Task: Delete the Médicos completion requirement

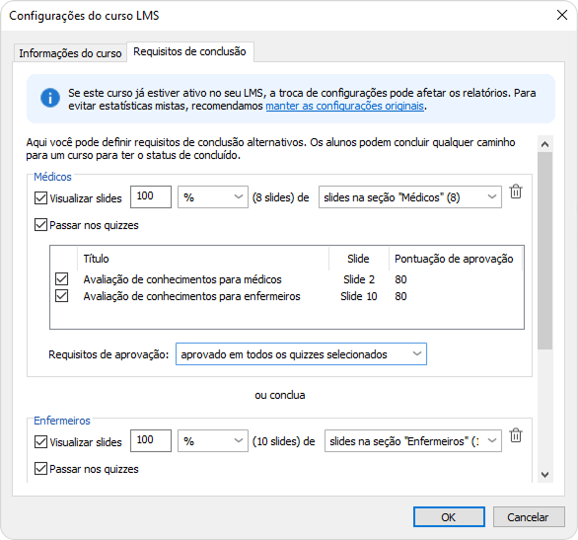Action: pyautogui.click(x=516, y=192)
